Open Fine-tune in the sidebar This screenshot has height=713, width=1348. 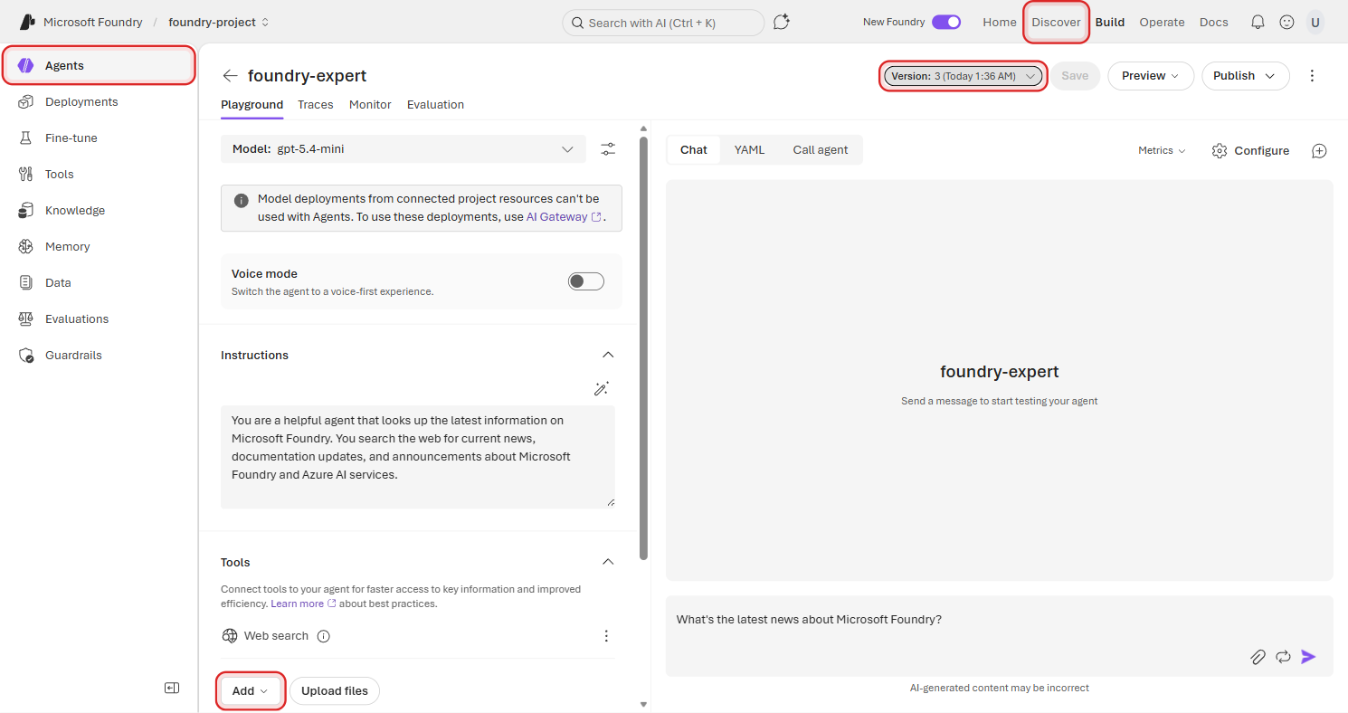coord(100,138)
